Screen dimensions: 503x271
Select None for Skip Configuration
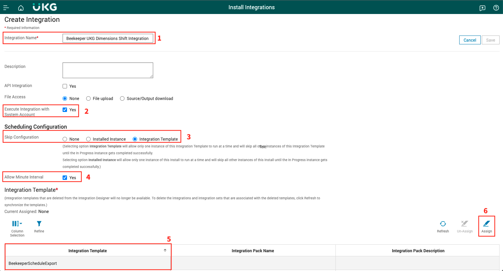pos(65,139)
